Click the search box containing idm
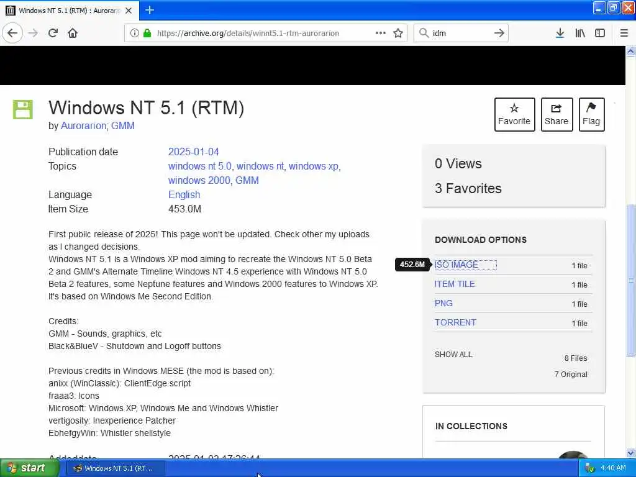Viewport: 636px width, 477px height. pyautogui.click(x=460, y=34)
